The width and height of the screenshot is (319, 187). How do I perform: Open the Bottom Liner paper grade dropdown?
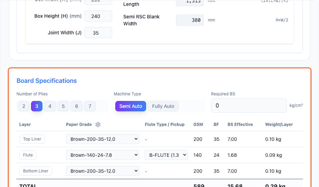[102, 171]
